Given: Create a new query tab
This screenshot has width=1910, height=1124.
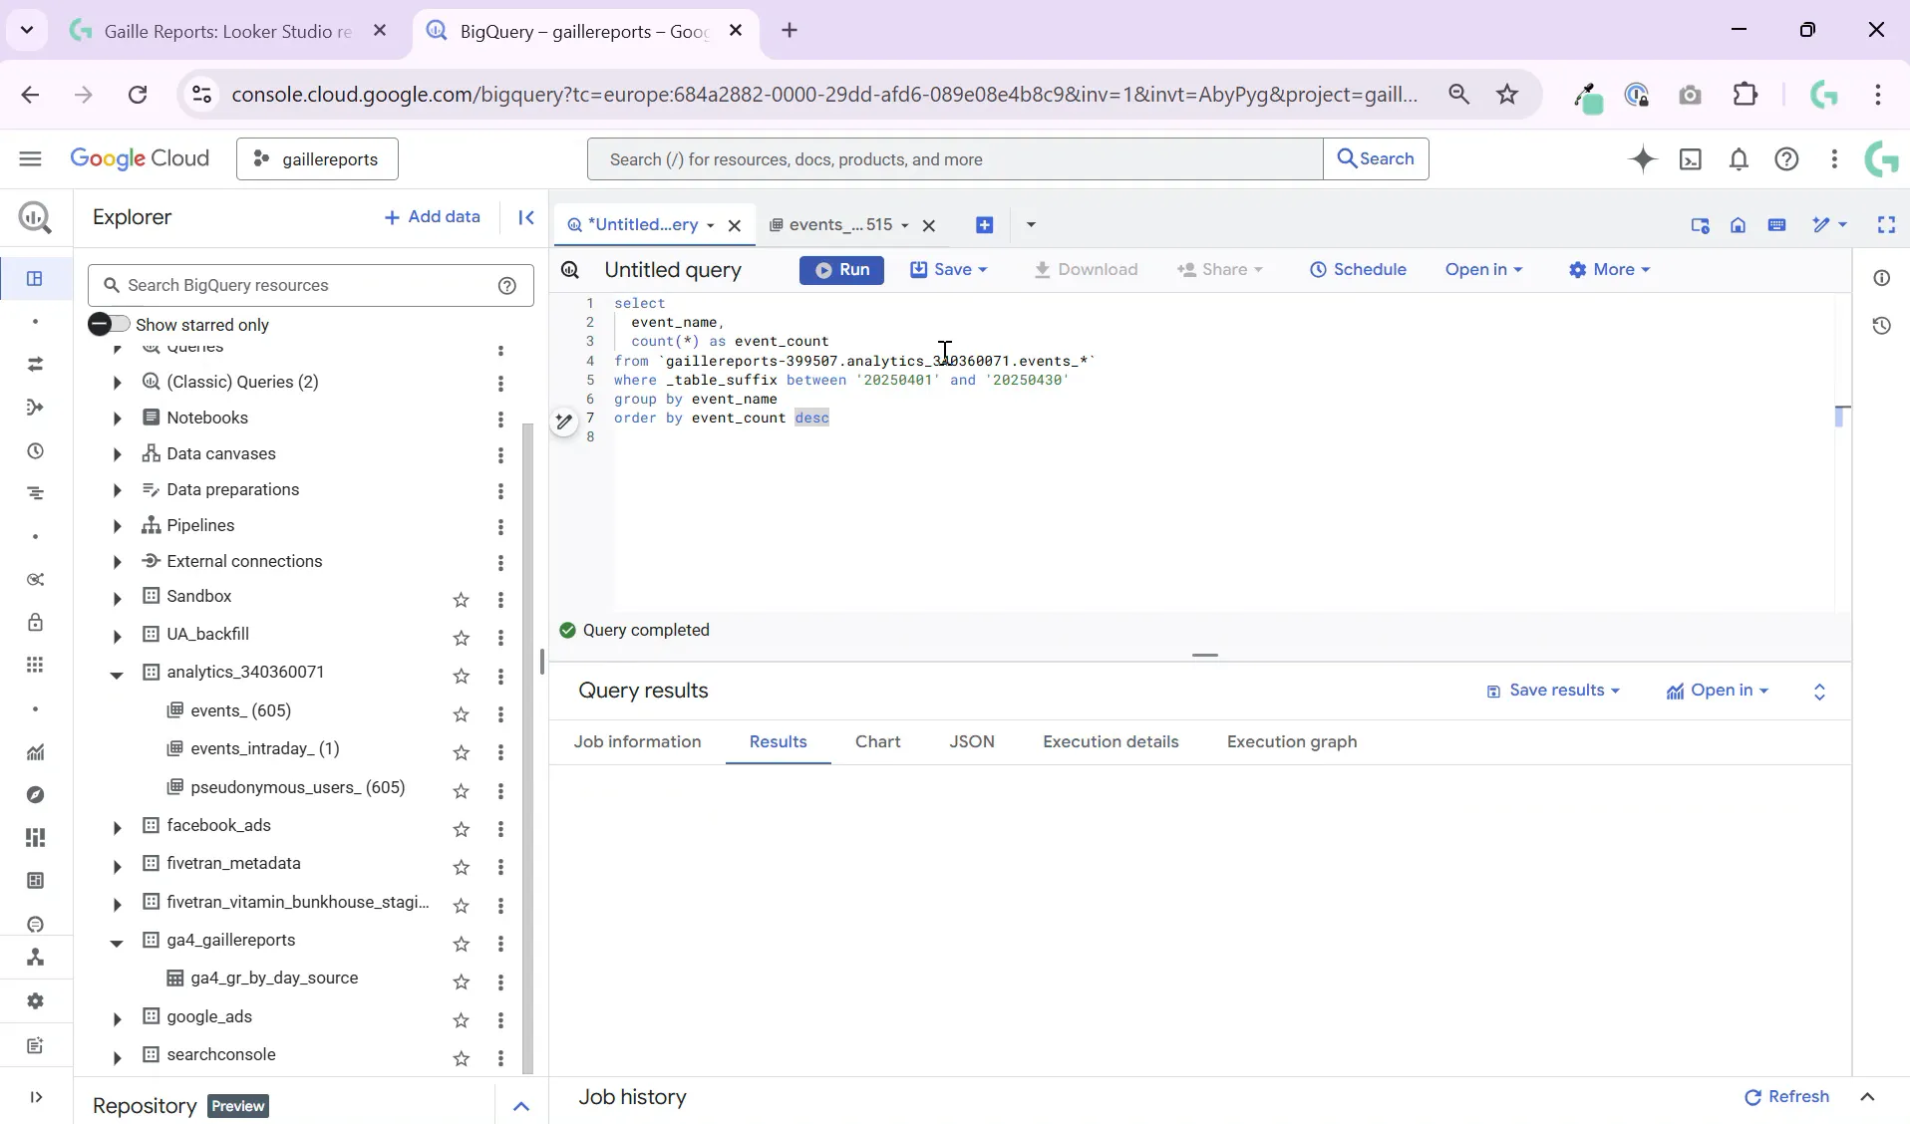Looking at the screenshot, I should point(984,225).
